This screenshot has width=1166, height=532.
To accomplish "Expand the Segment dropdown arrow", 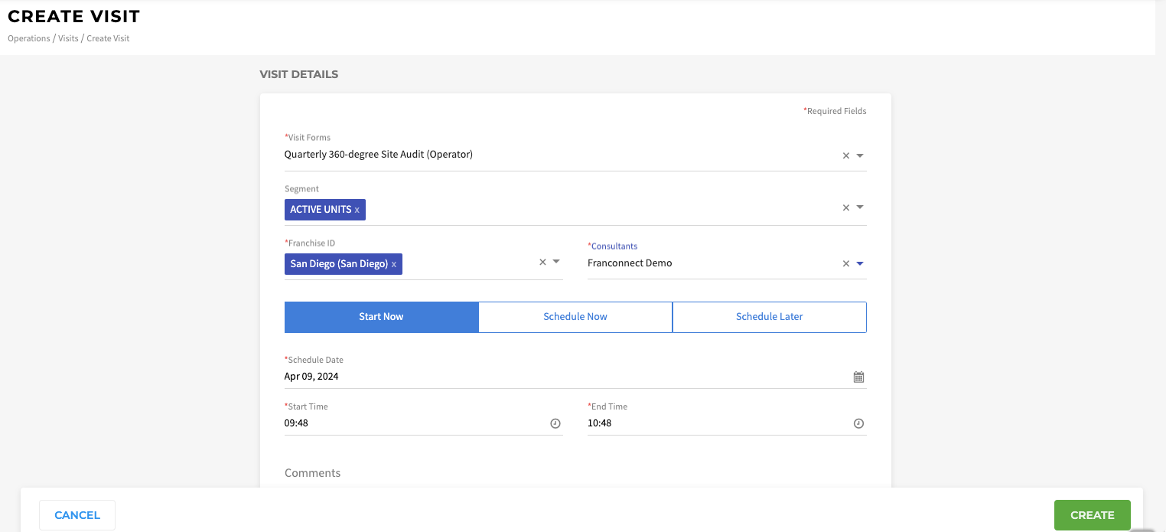I will pos(860,207).
